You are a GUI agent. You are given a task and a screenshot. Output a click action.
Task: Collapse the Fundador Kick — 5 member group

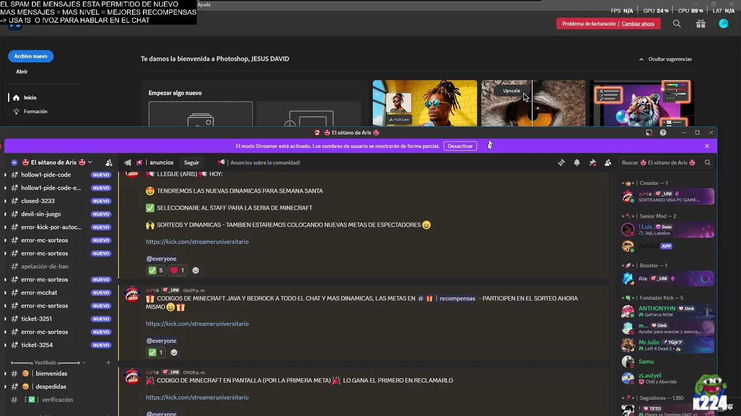click(x=652, y=298)
